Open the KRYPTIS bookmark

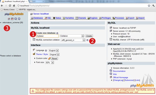coord(26,10)
